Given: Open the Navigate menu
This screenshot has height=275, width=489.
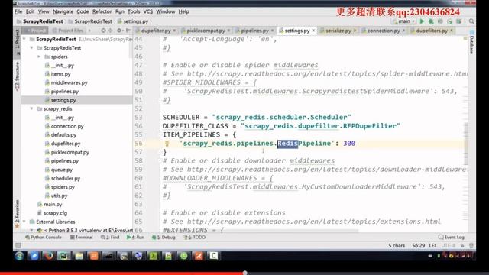Looking at the screenshot, I should [63, 11].
